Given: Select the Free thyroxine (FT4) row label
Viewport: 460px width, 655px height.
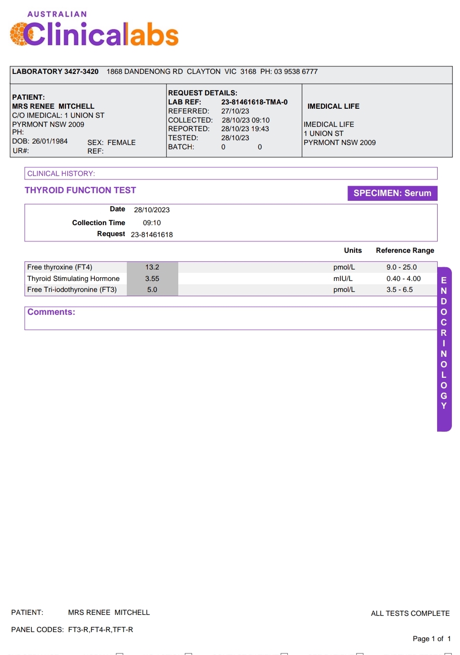Looking at the screenshot, I should click(60, 267).
